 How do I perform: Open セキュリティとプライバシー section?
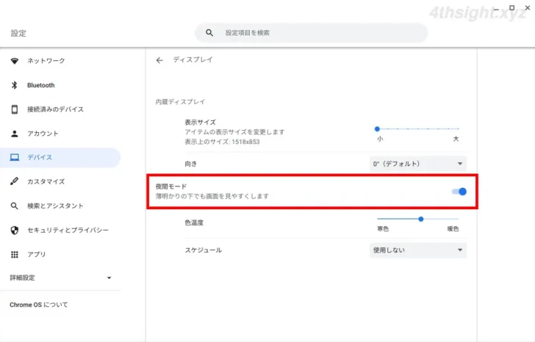click(60, 230)
